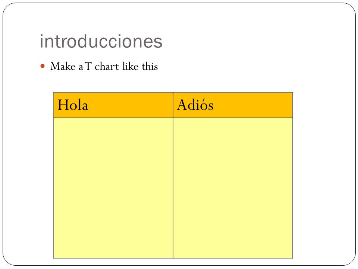
Task: Click the word "Adiós" in the table
Action: 195,105
